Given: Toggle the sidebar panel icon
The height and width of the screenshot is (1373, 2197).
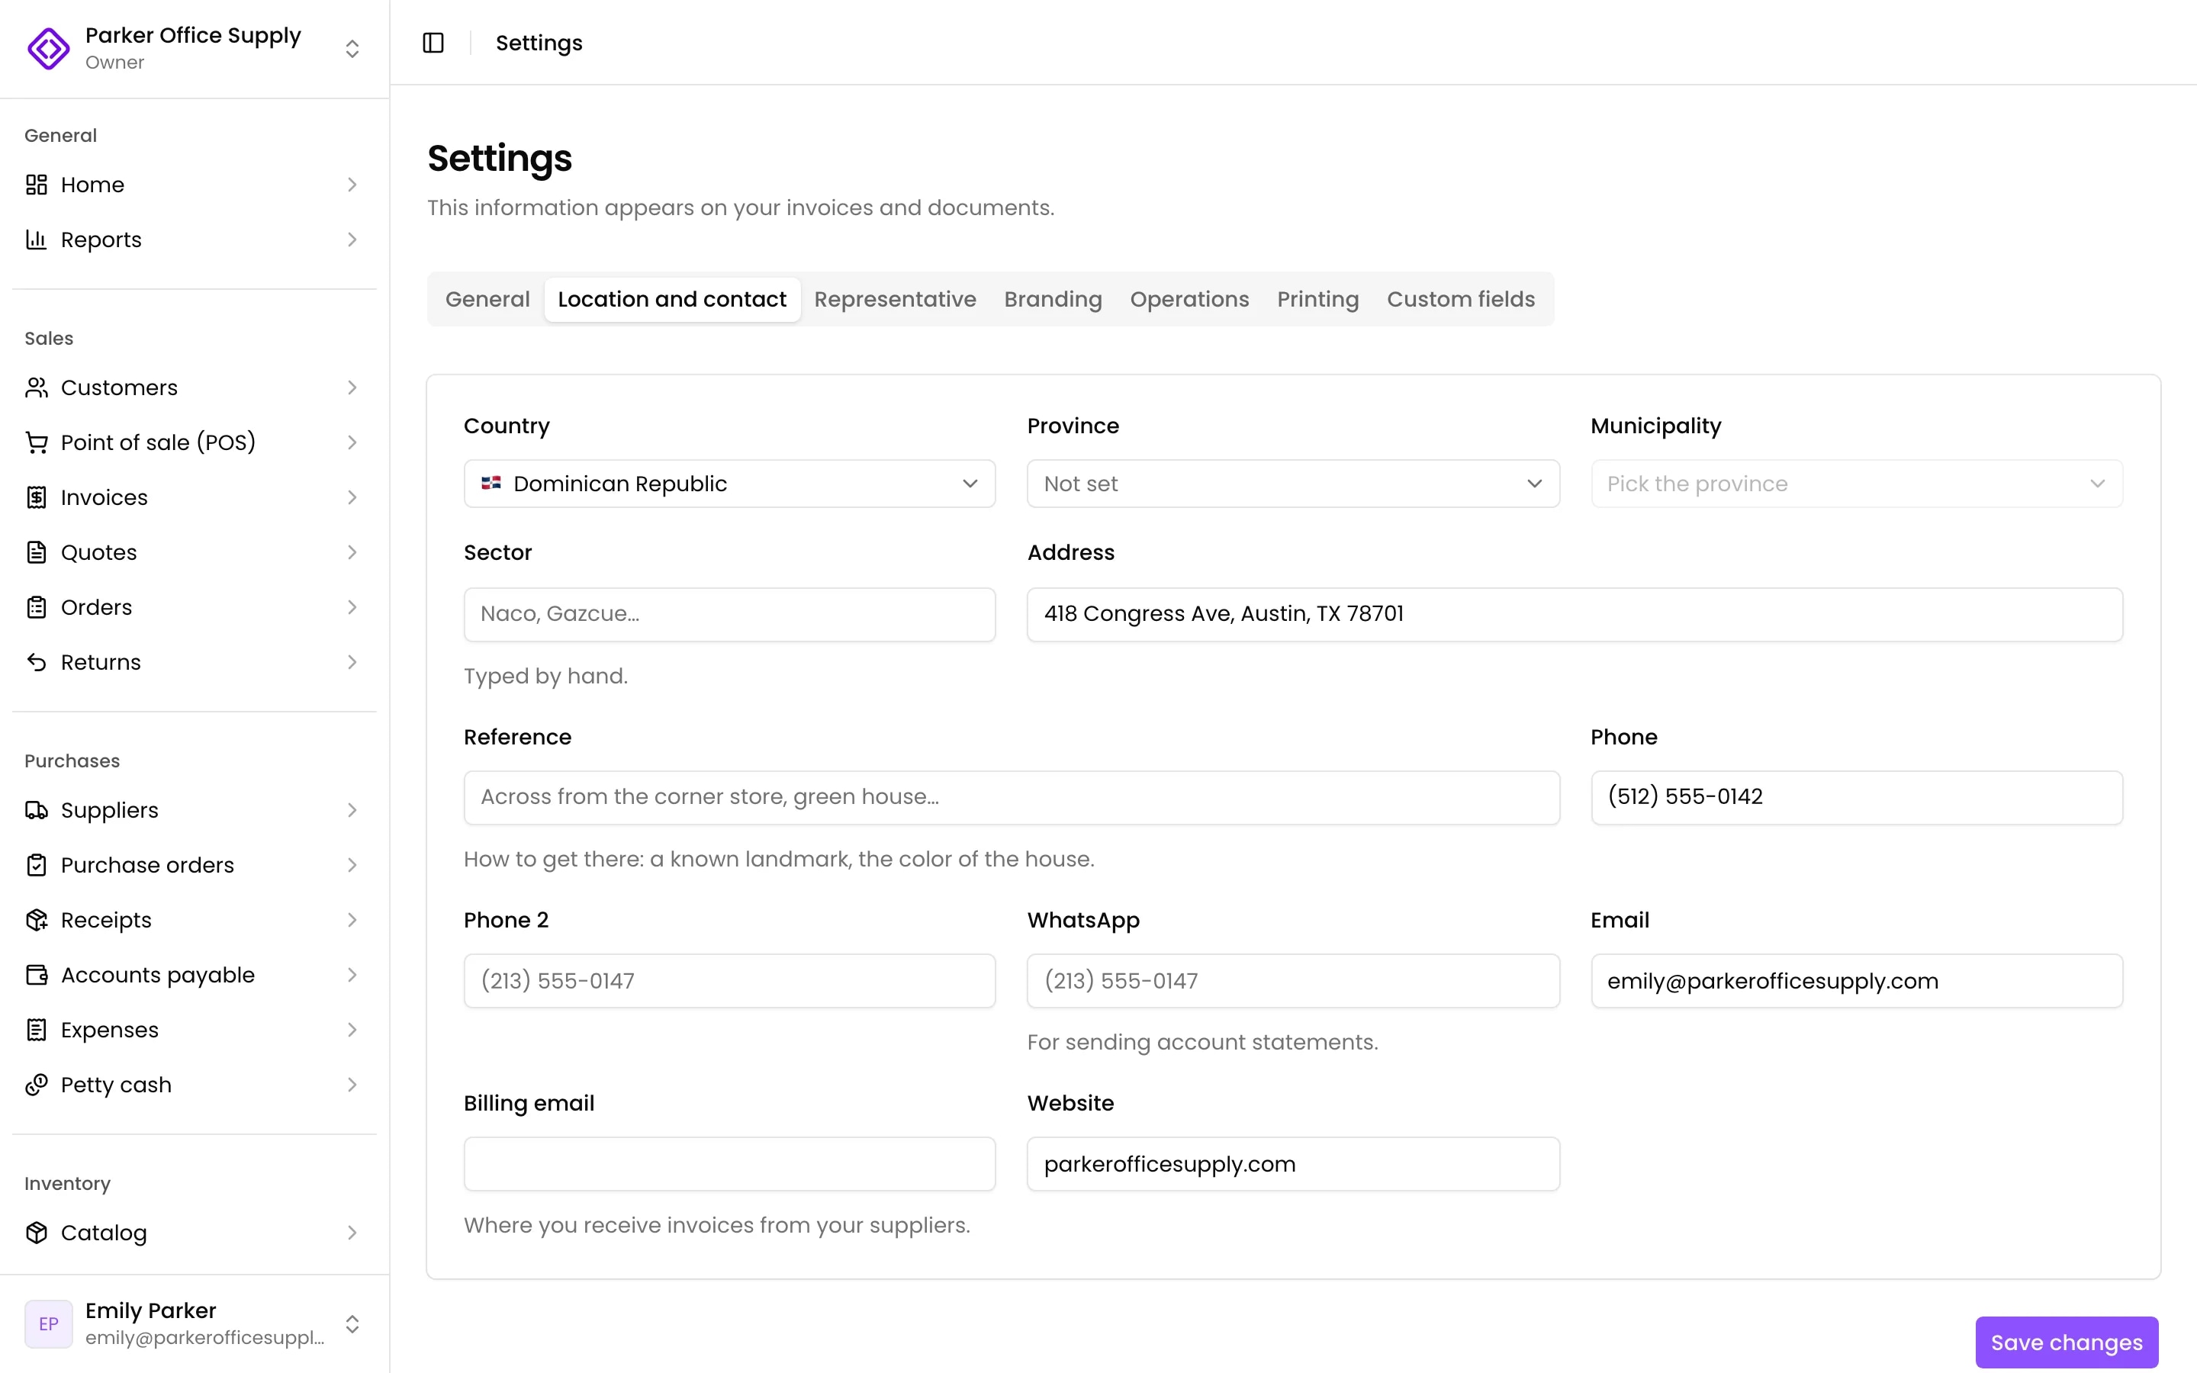Looking at the screenshot, I should pos(433,43).
